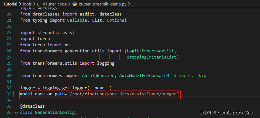
Task: Click __name__ argument on line 32
Action: (x=99, y=88)
